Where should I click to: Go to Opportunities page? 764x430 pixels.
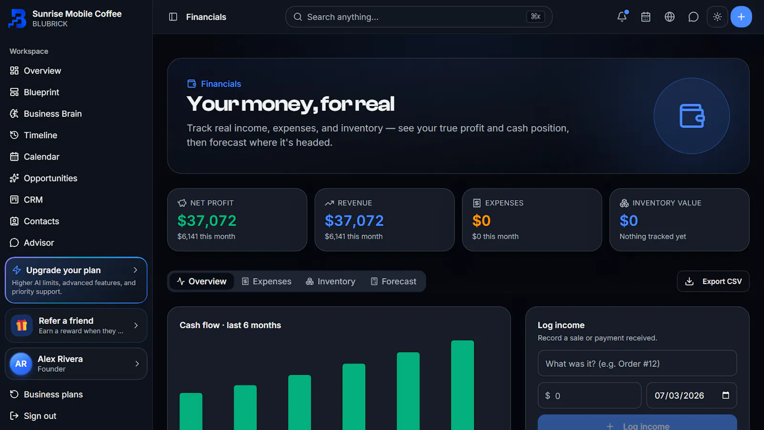point(76,178)
